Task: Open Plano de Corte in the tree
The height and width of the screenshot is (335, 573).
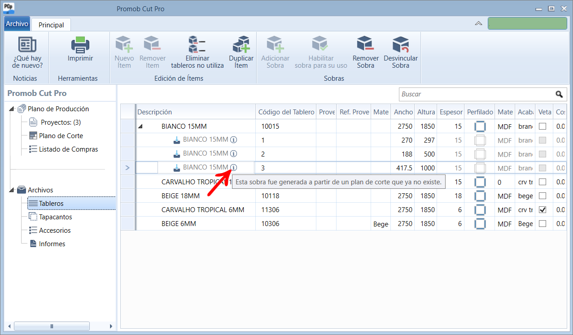Action: coord(61,136)
